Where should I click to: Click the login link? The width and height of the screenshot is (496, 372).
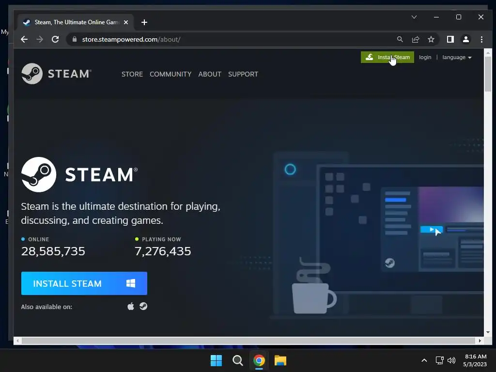[425, 57]
